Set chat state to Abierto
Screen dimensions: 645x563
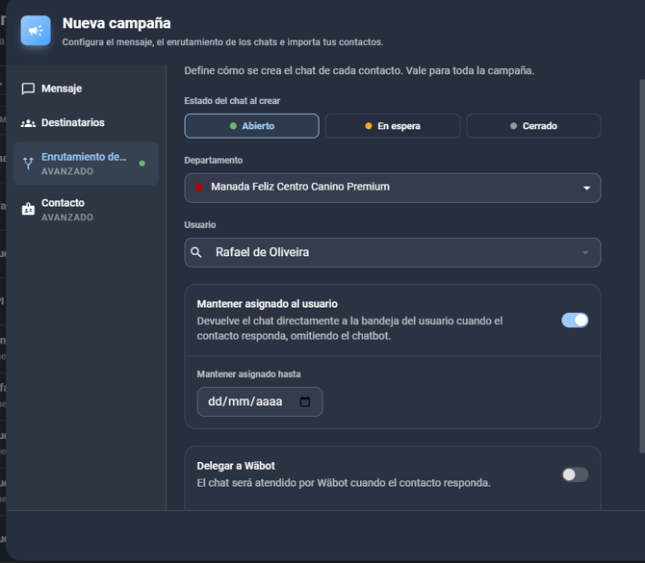pos(252,126)
